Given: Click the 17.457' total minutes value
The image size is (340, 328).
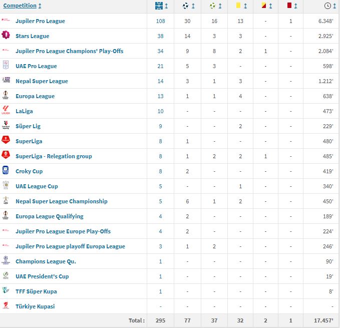Looking at the screenshot, I should pyautogui.click(x=324, y=320).
